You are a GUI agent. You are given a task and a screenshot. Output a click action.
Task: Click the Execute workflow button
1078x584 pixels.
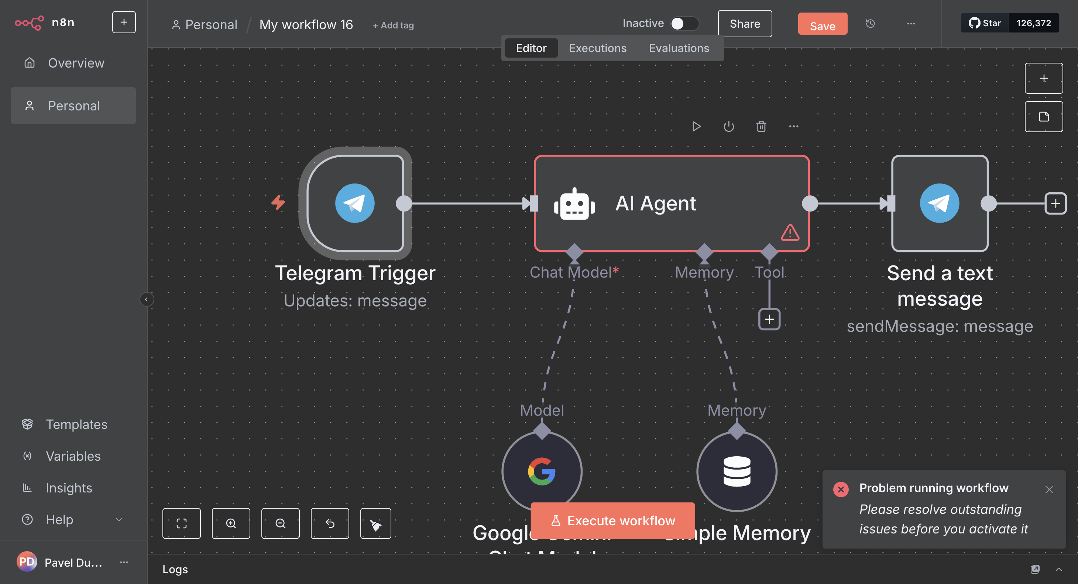[x=613, y=521]
